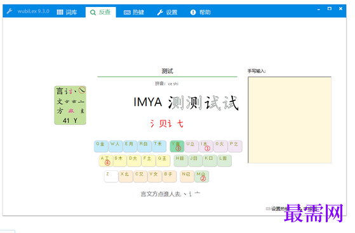
Task: Open the 词库 tab
Action: click(x=67, y=12)
